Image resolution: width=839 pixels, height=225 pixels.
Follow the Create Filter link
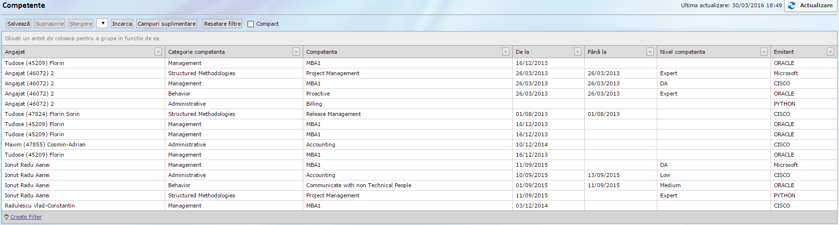26,217
